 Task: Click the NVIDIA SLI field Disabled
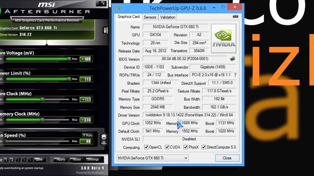click(x=189, y=139)
